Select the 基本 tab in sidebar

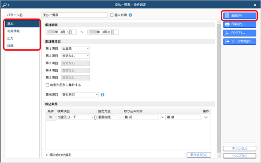[22, 24]
